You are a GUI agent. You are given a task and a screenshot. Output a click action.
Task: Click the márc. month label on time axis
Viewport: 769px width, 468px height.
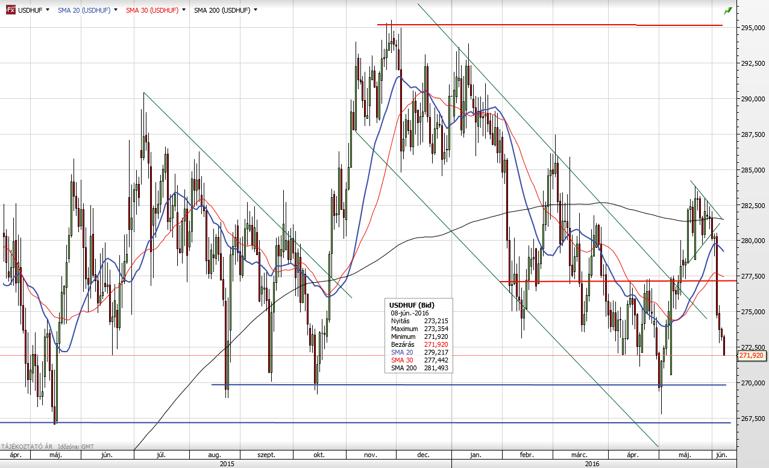coord(579,455)
